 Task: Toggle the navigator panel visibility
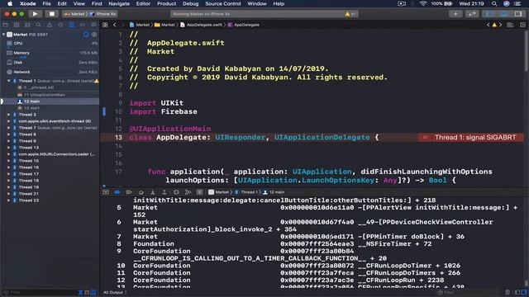click(x=489, y=14)
